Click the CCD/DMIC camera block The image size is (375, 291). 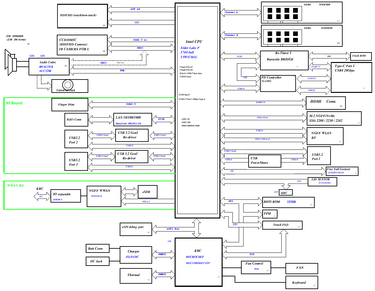pos(82,45)
